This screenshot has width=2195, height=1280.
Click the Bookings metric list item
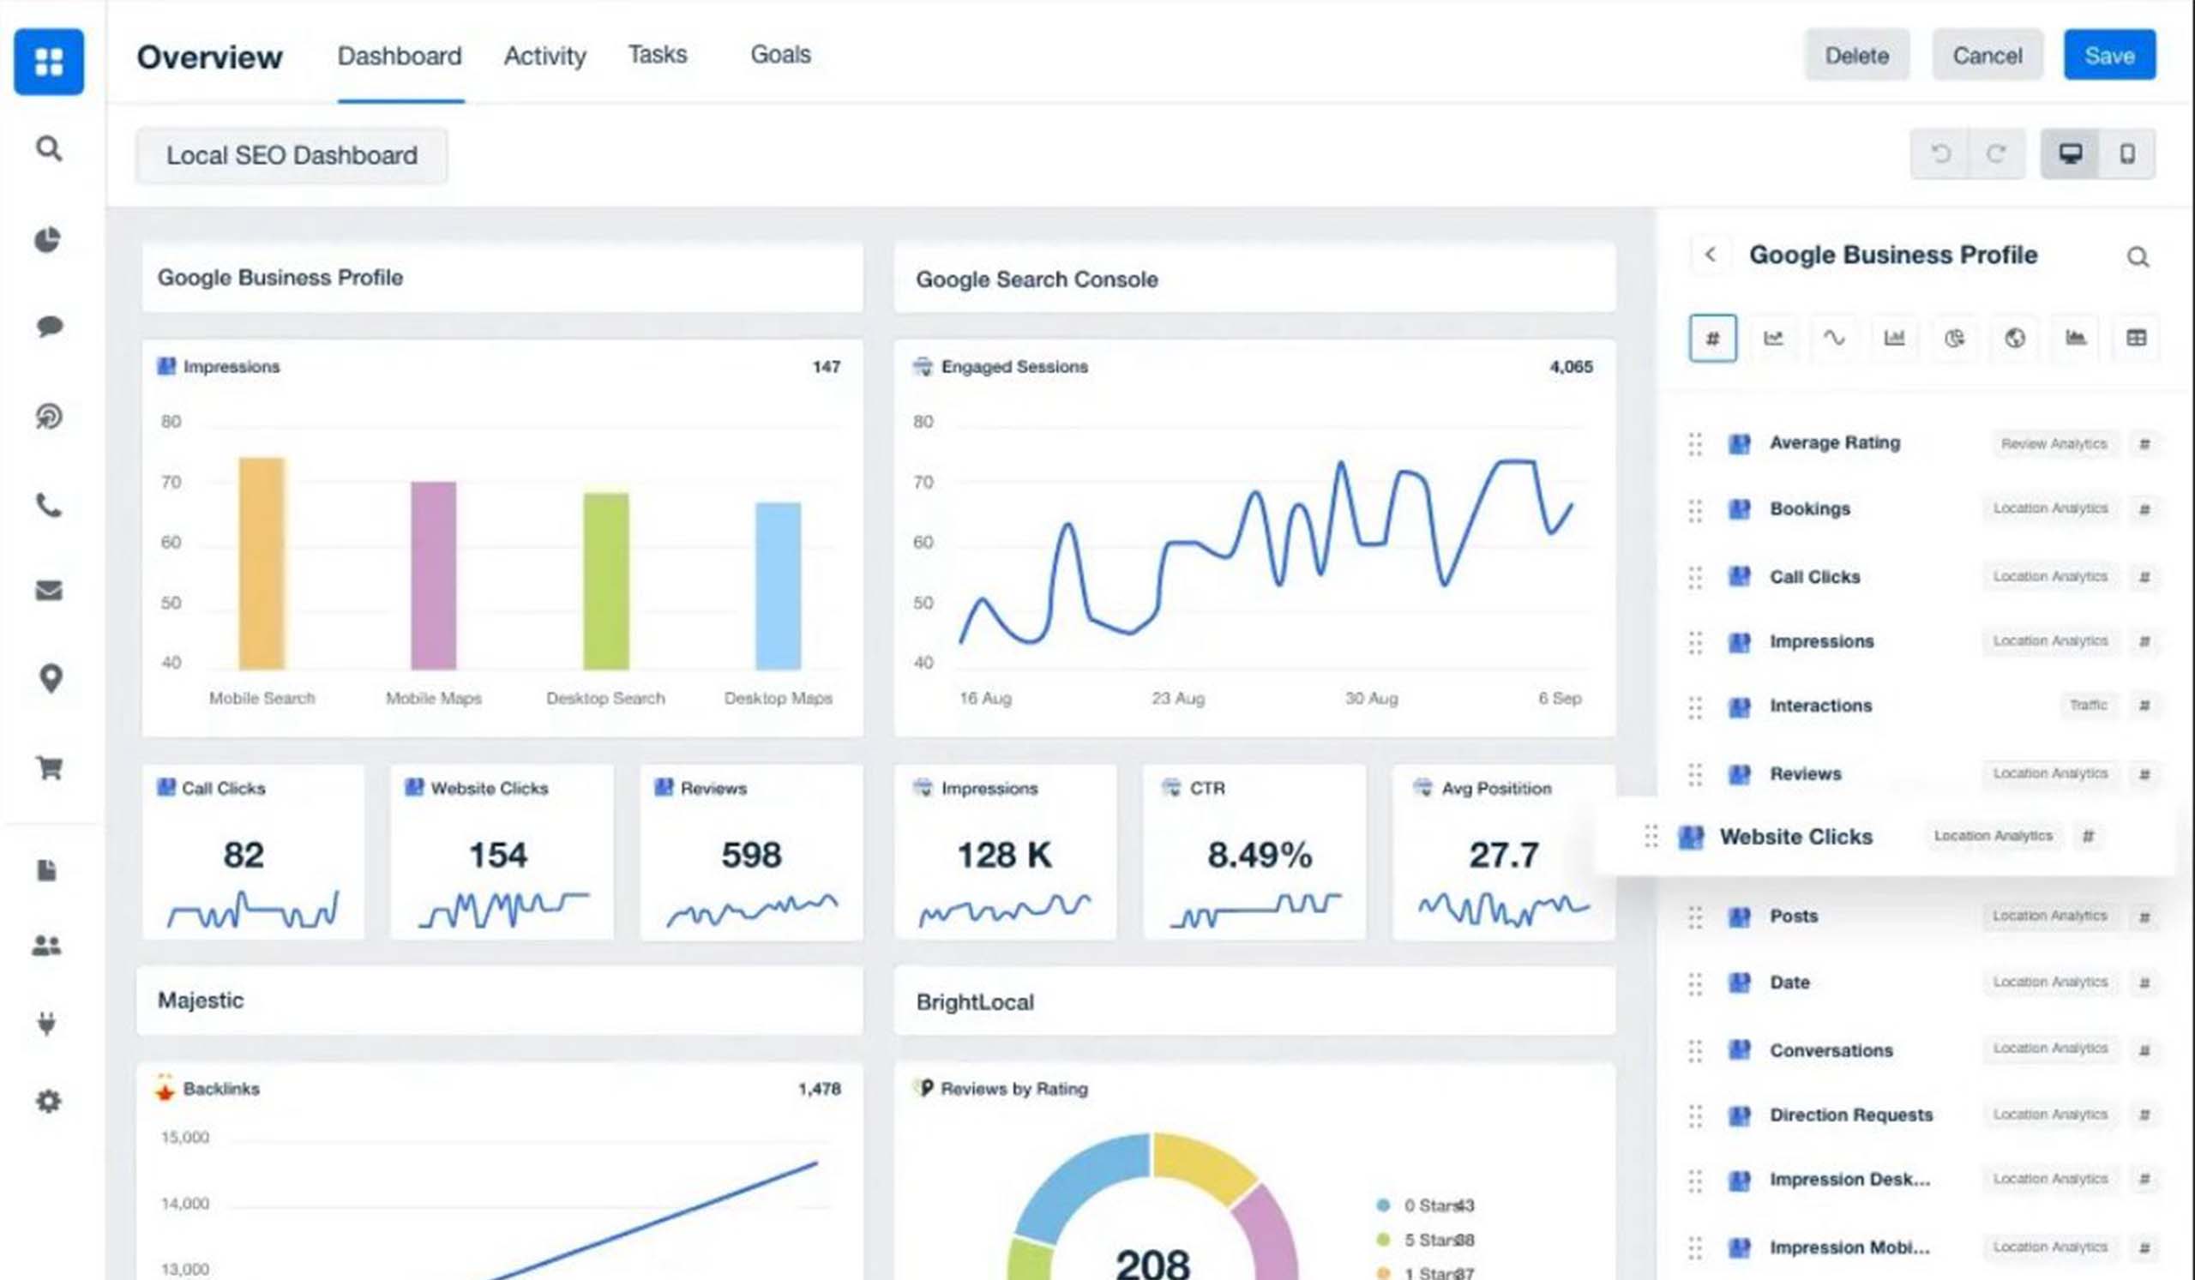tap(1809, 509)
